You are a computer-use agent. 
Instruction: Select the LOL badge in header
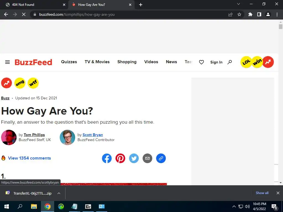[246, 62]
